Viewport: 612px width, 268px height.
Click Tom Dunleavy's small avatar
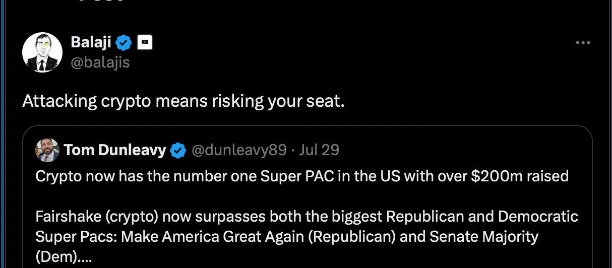tap(47, 150)
